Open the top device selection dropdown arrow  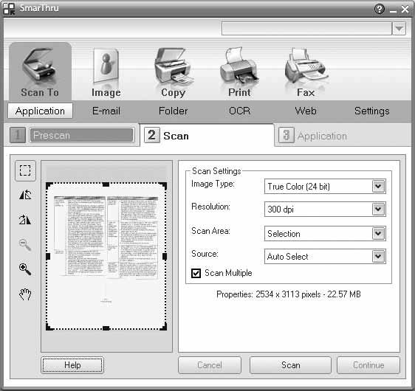399,28
